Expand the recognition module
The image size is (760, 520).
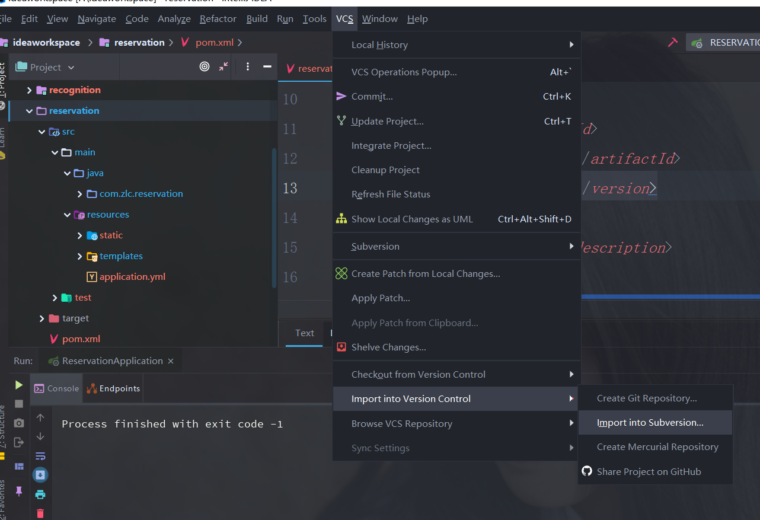point(29,90)
